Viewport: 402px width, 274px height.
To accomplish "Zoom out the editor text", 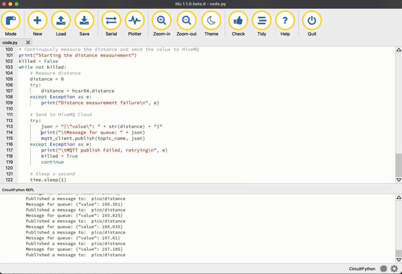I will [x=186, y=23].
